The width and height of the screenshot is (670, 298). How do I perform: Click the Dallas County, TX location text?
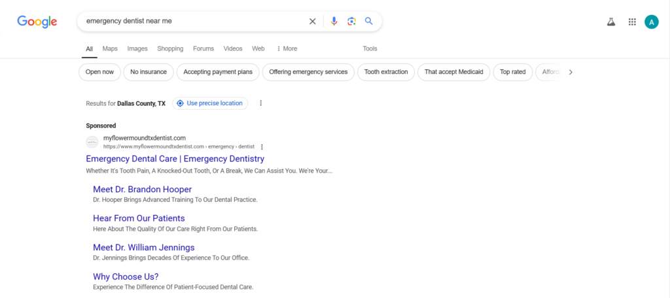click(x=141, y=103)
